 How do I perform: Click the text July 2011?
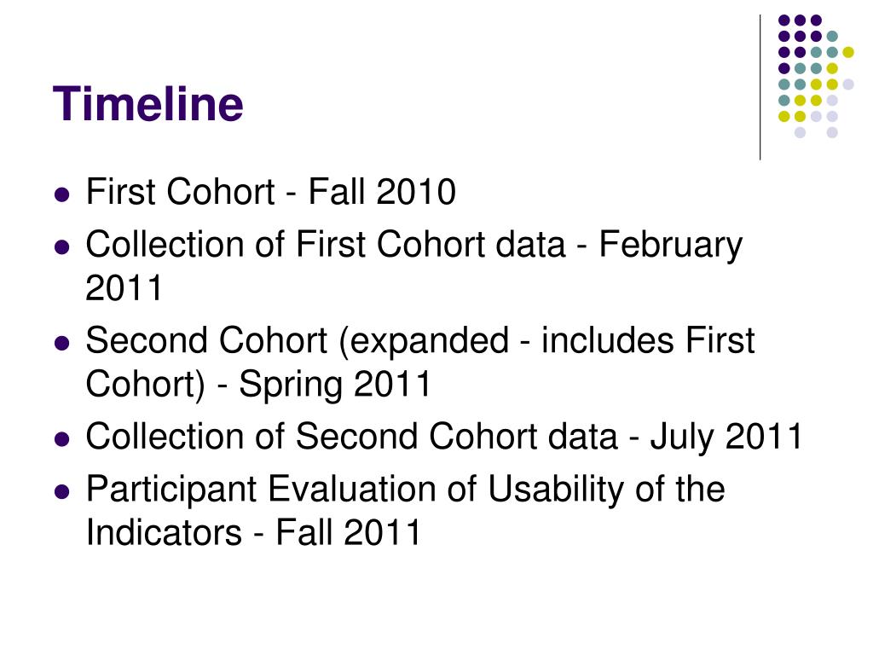pos(726,438)
